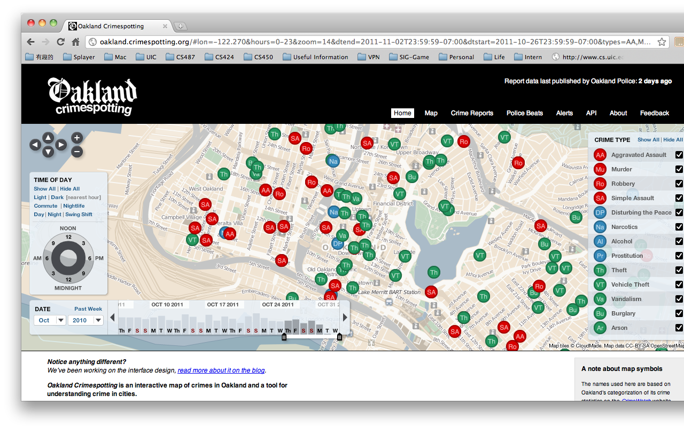Open Crime Reports in the navigation bar

(x=472, y=113)
